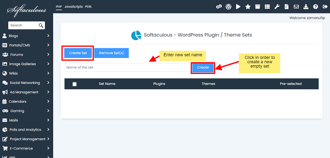
Task: Click the Social Networking chat bubbles icon
Action: 5,83
